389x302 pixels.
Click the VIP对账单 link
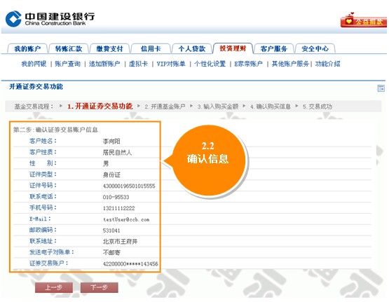[171, 64]
